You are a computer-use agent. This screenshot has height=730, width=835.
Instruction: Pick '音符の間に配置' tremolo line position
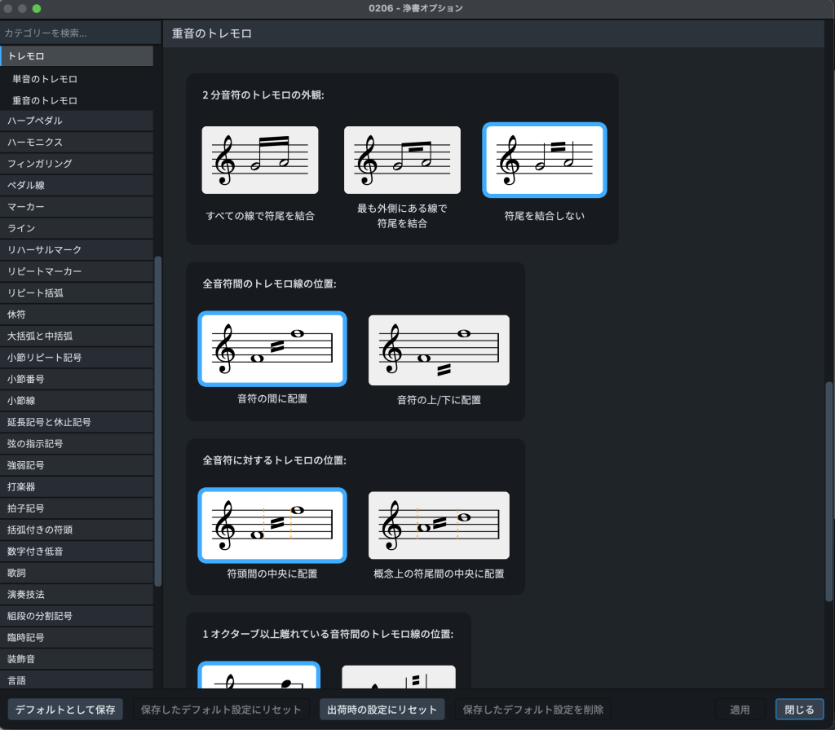(x=272, y=349)
